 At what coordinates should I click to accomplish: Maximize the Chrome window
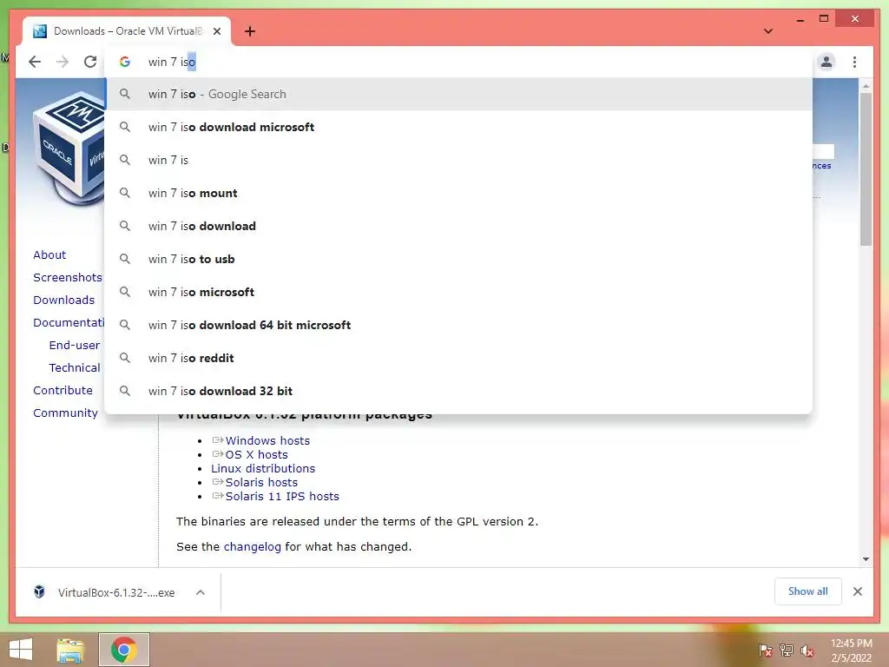pyautogui.click(x=824, y=19)
